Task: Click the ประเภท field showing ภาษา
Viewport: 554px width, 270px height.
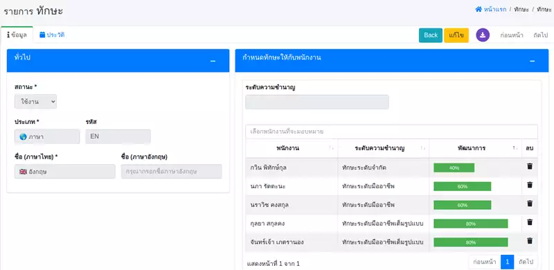Action: (47, 136)
